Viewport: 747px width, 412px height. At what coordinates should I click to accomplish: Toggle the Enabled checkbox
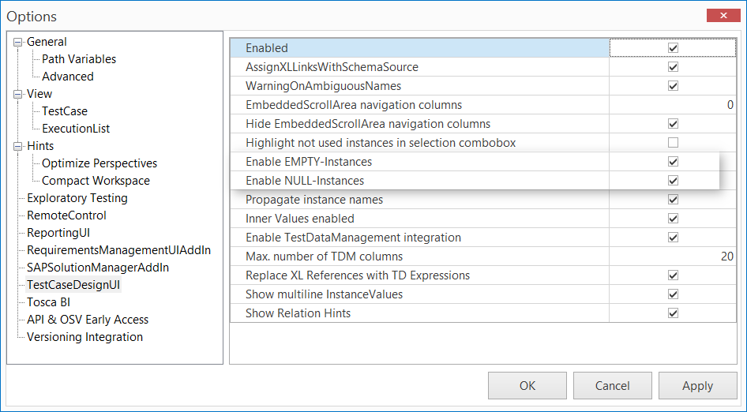pyautogui.click(x=673, y=48)
